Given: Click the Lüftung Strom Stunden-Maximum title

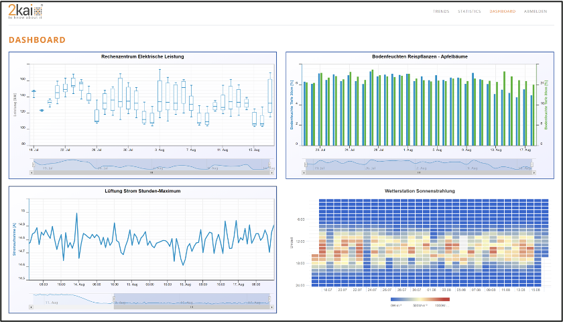Looking at the screenshot, I should click(x=142, y=191).
